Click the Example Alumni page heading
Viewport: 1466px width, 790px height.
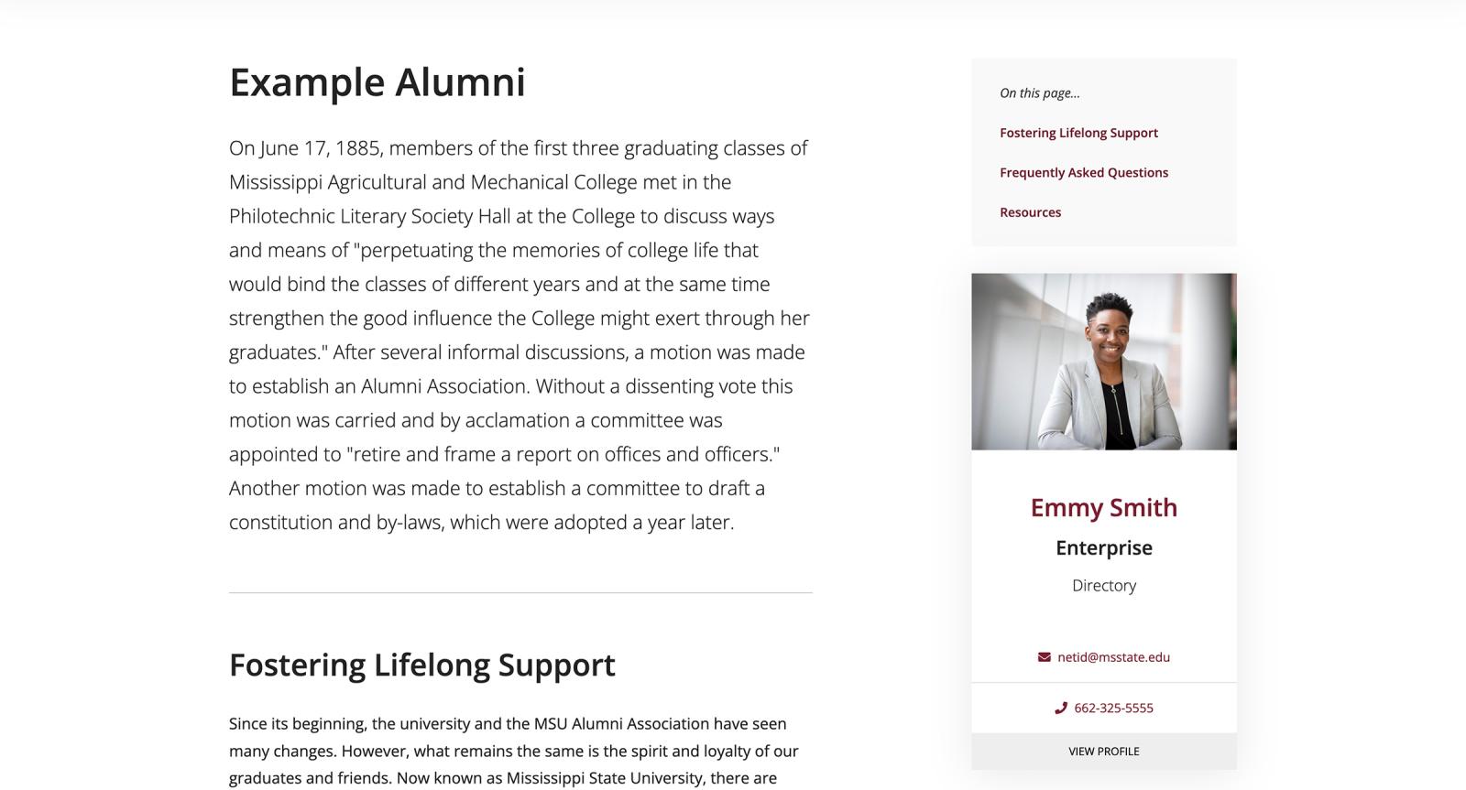377,82
